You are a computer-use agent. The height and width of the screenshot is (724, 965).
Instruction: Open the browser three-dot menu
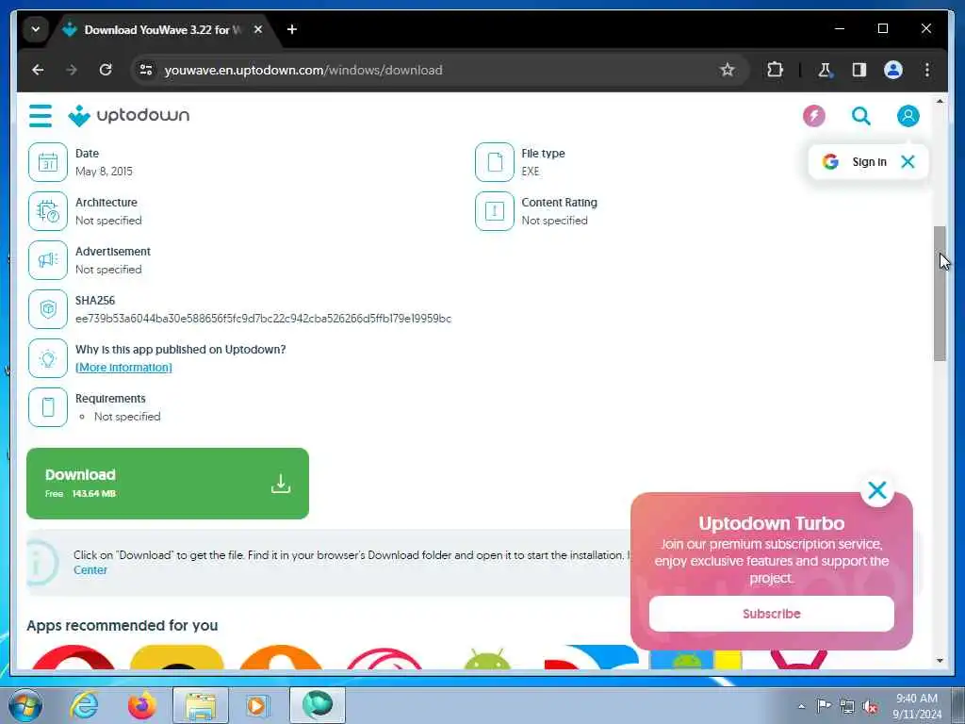coord(927,70)
